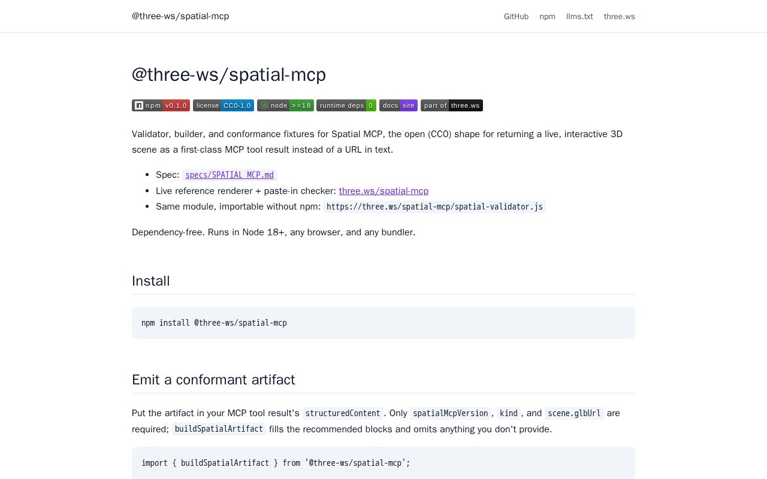Click the import buildSpatialArtifact code block

(x=383, y=463)
